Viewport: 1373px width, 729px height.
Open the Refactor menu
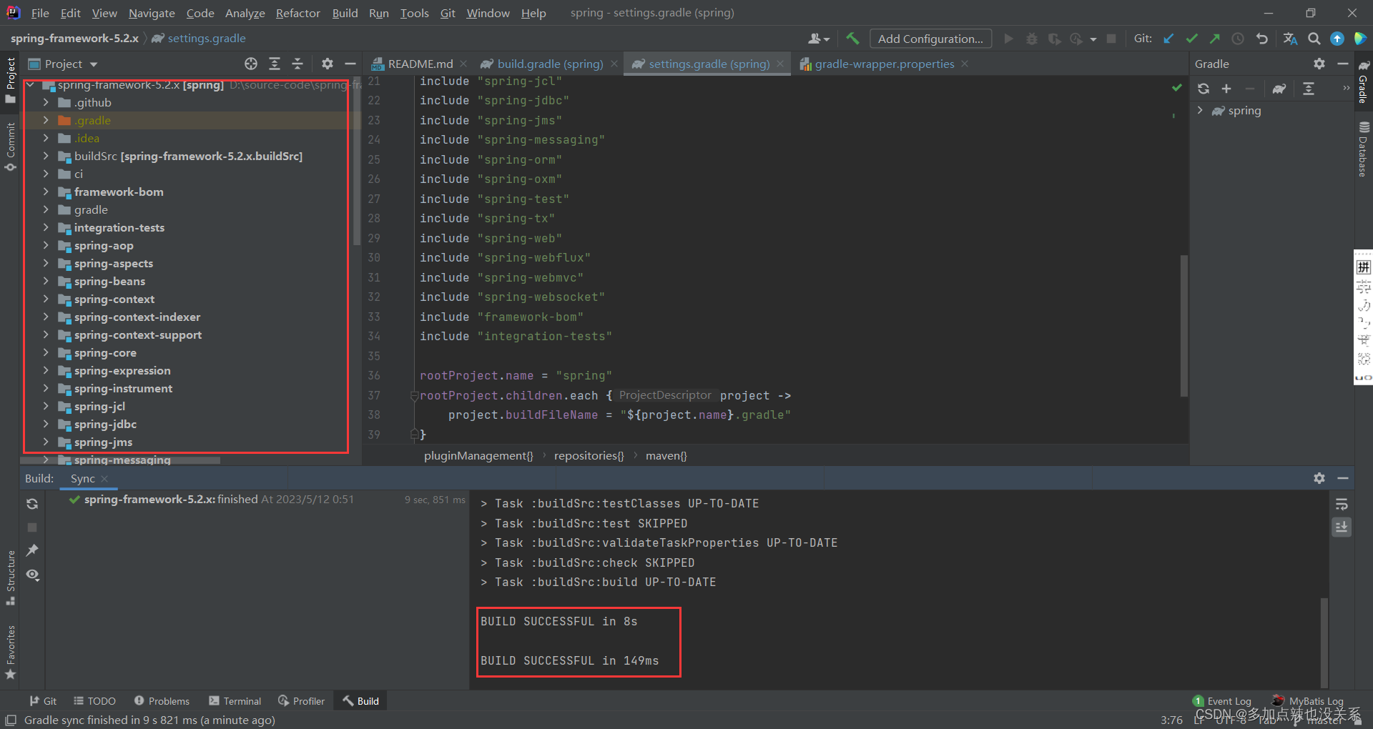coord(297,13)
